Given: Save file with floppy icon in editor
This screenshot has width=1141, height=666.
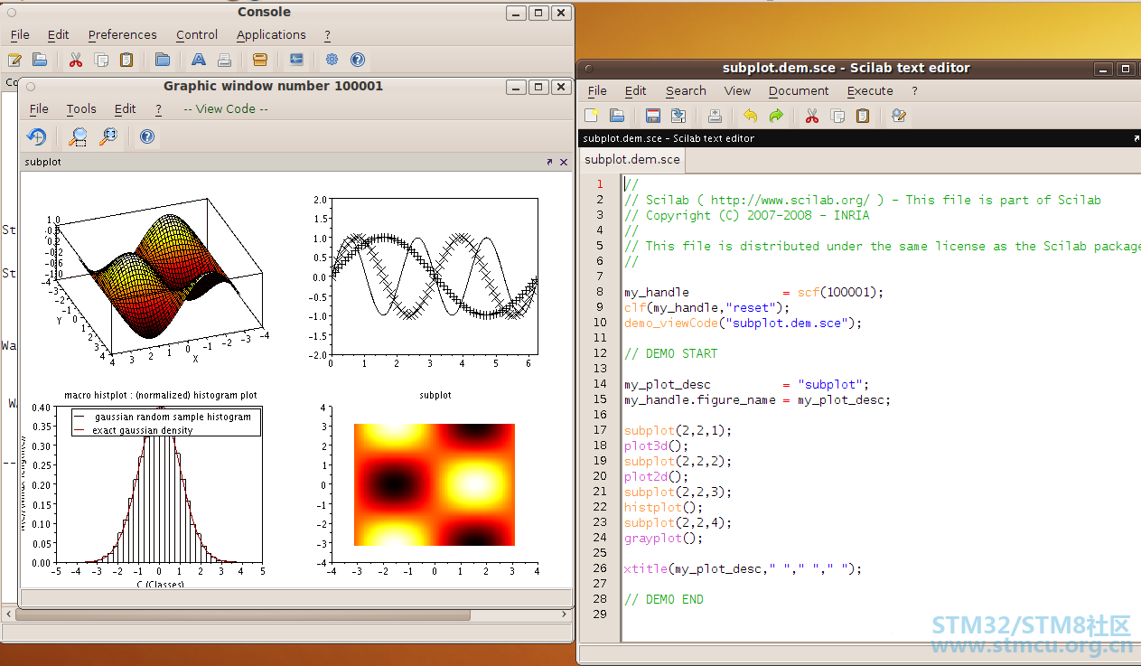Looking at the screenshot, I should coord(653,116).
